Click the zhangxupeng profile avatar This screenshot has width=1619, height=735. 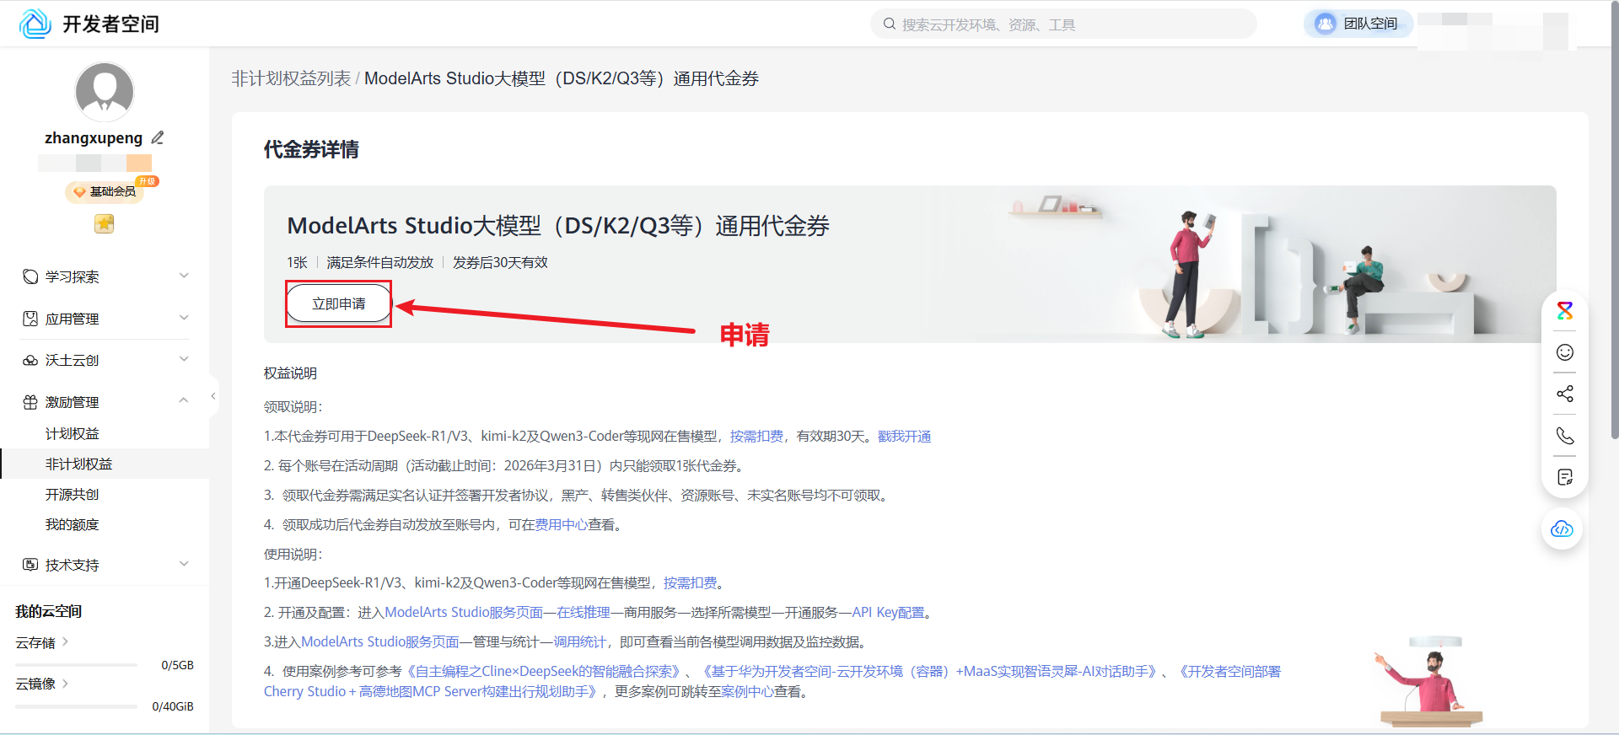[105, 92]
